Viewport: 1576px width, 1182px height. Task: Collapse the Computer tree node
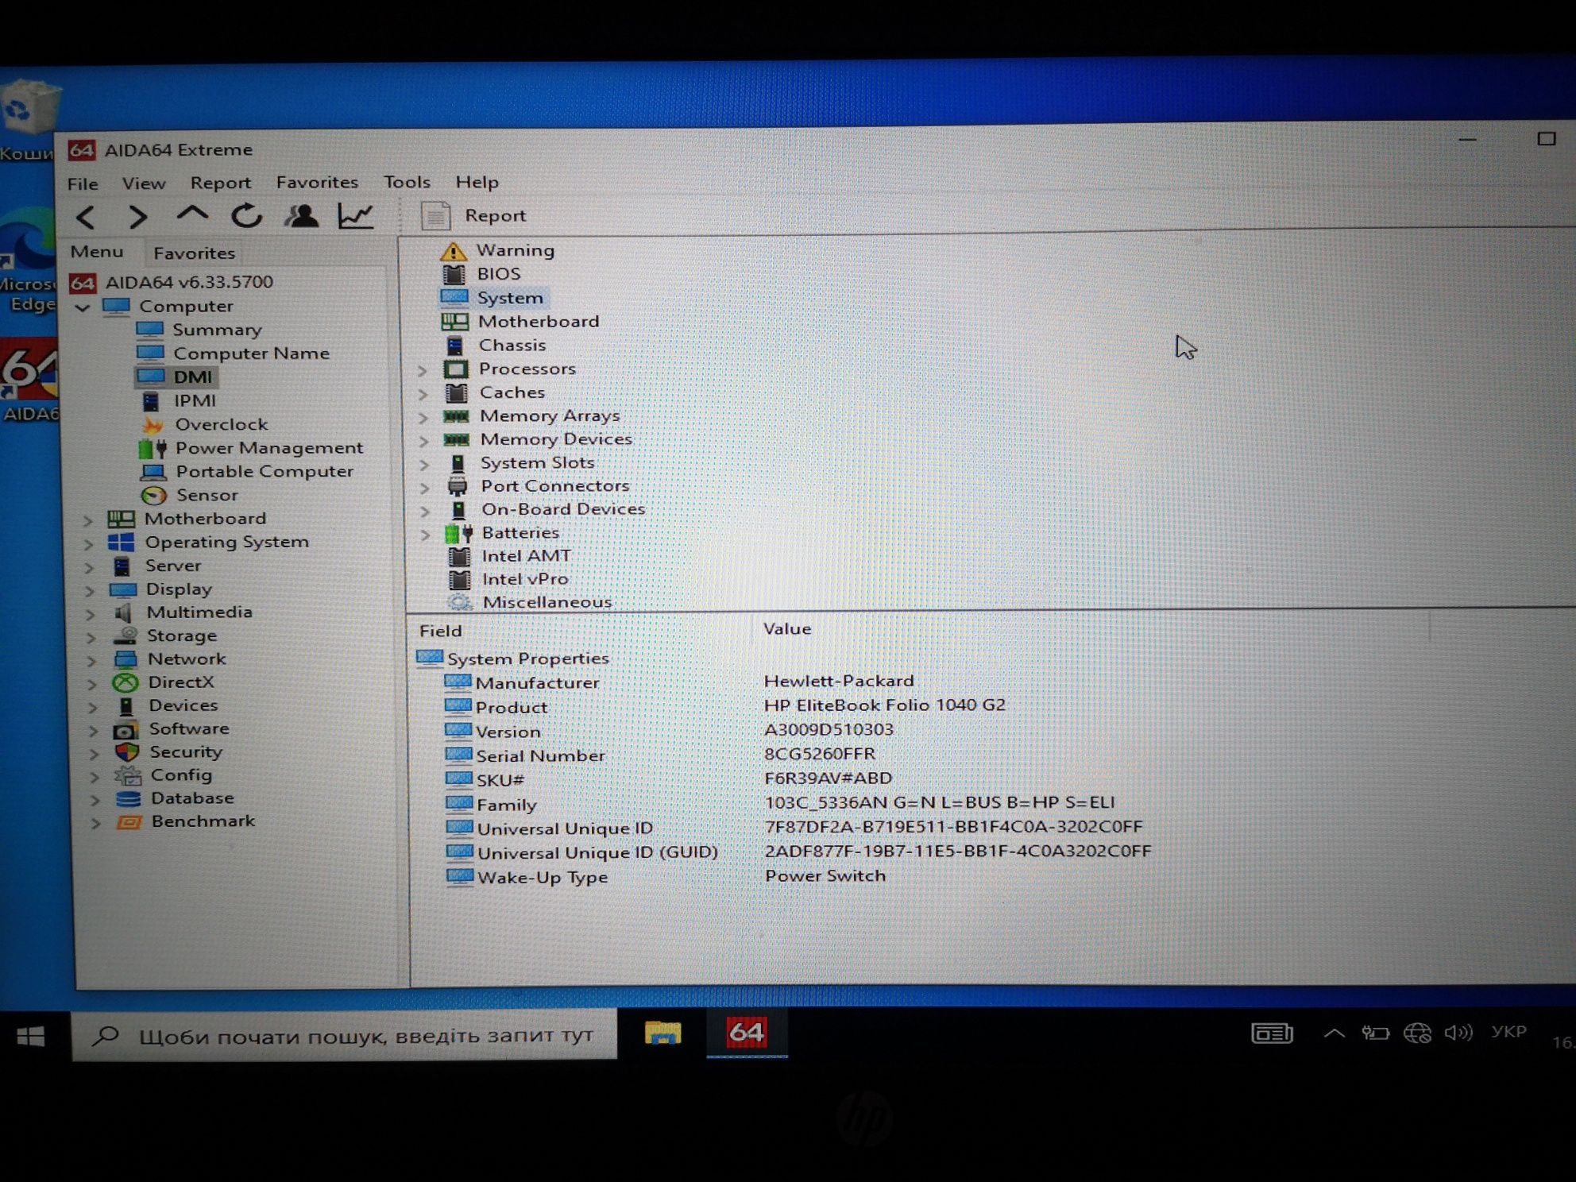pos(83,307)
